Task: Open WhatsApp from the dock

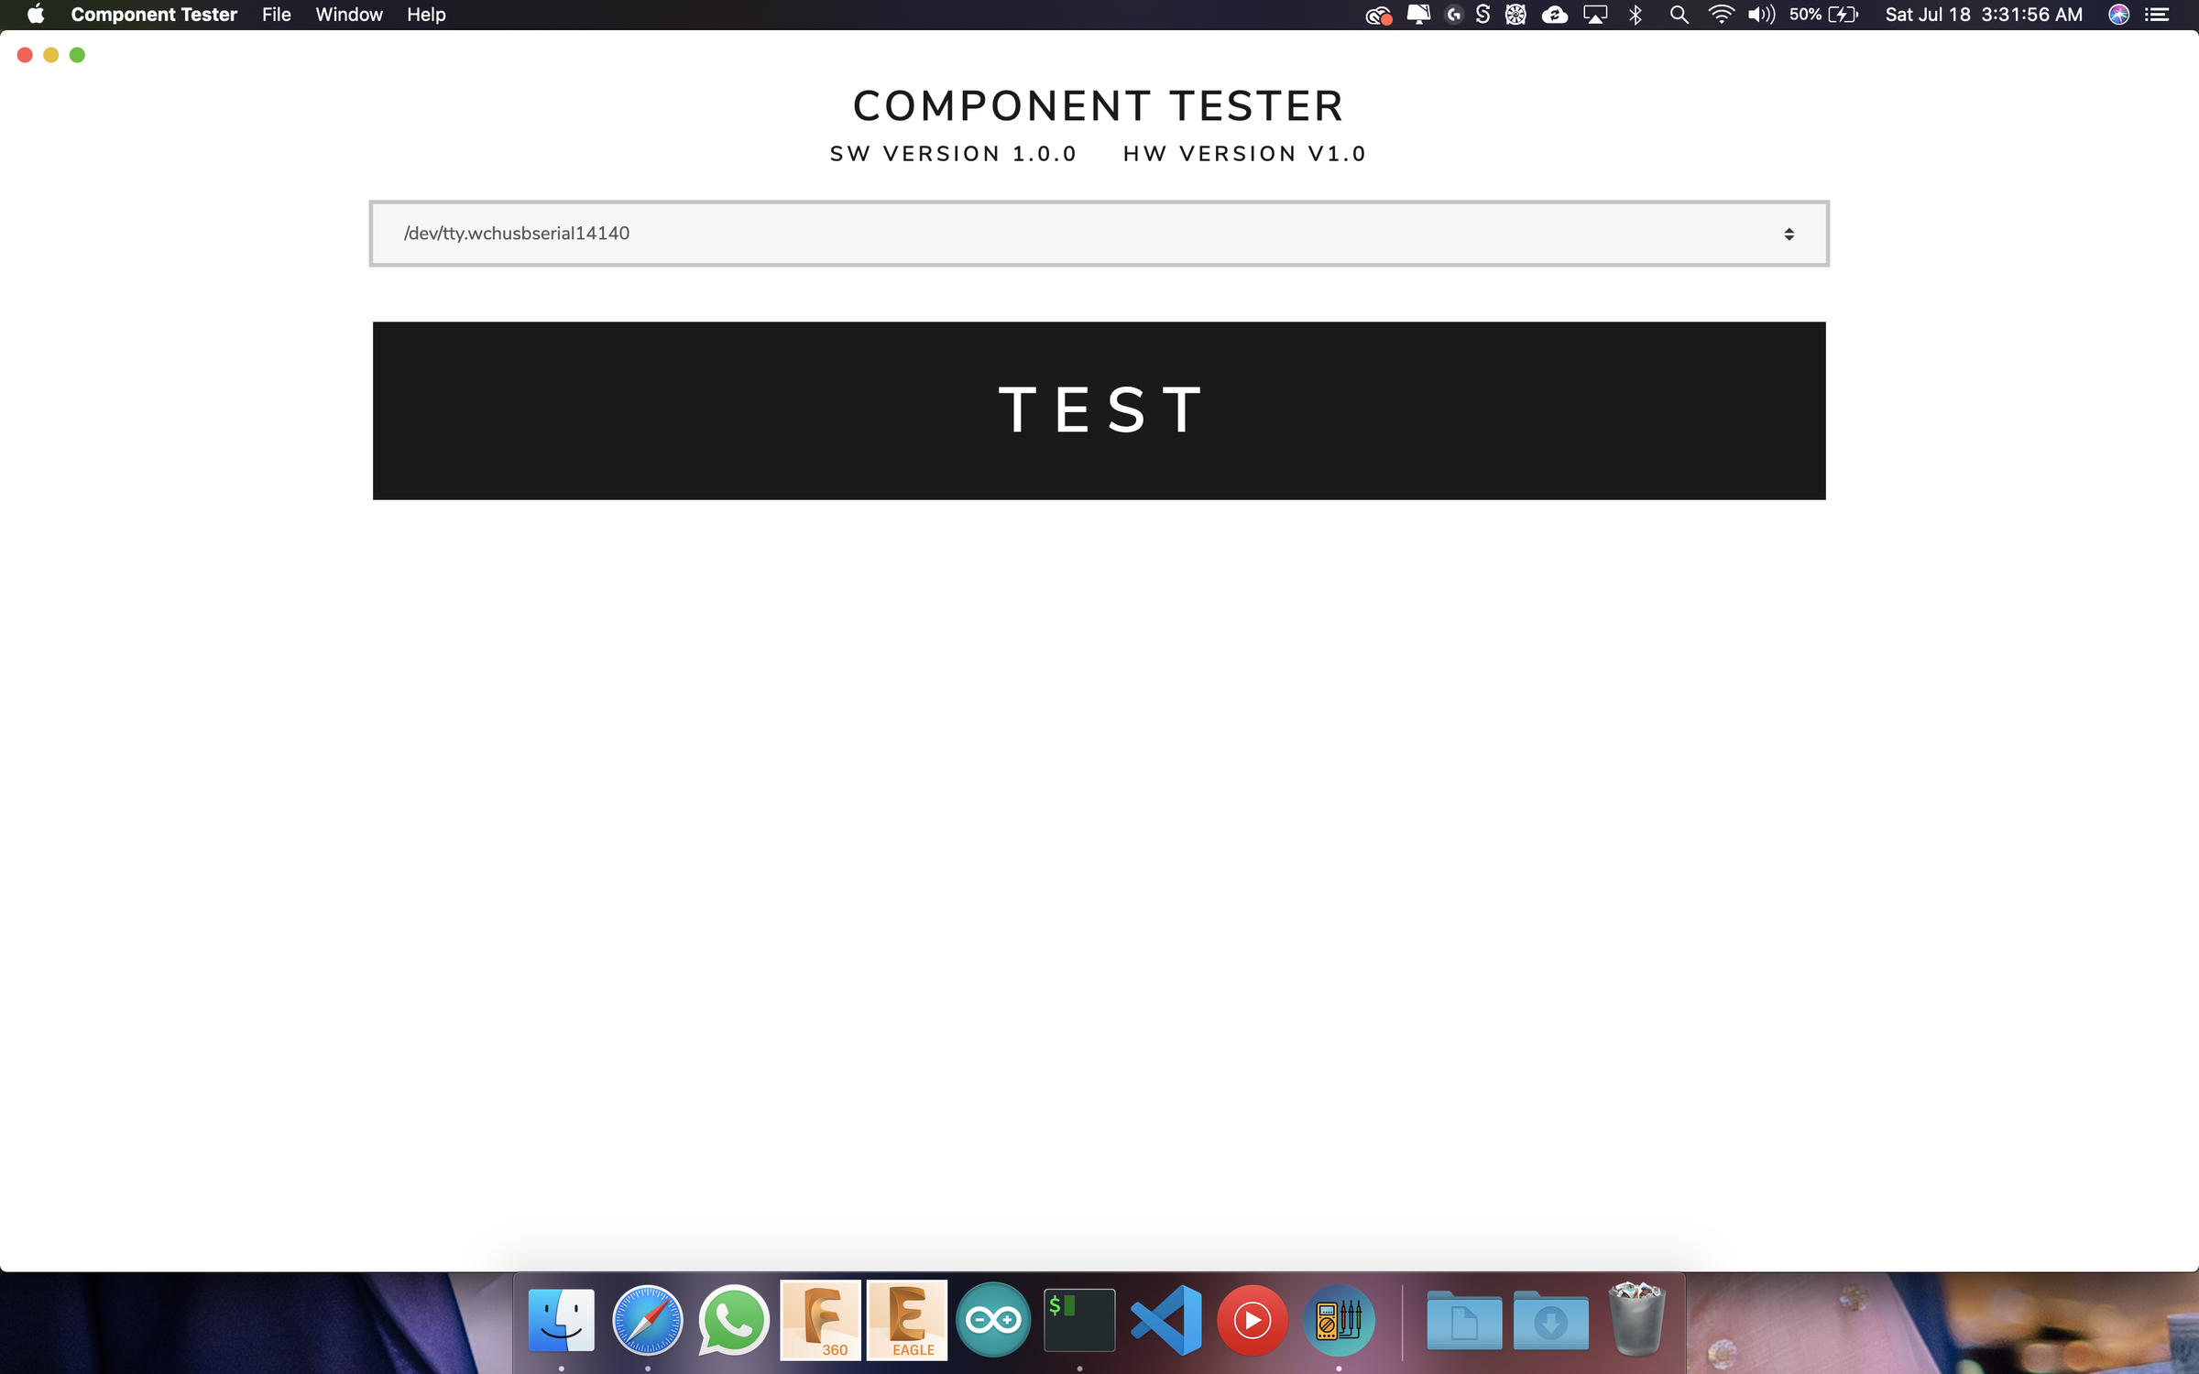Action: (x=734, y=1319)
